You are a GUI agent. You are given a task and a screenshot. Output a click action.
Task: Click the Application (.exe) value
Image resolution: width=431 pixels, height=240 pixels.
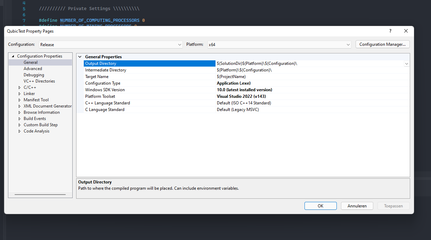pyautogui.click(x=234, y=83)
